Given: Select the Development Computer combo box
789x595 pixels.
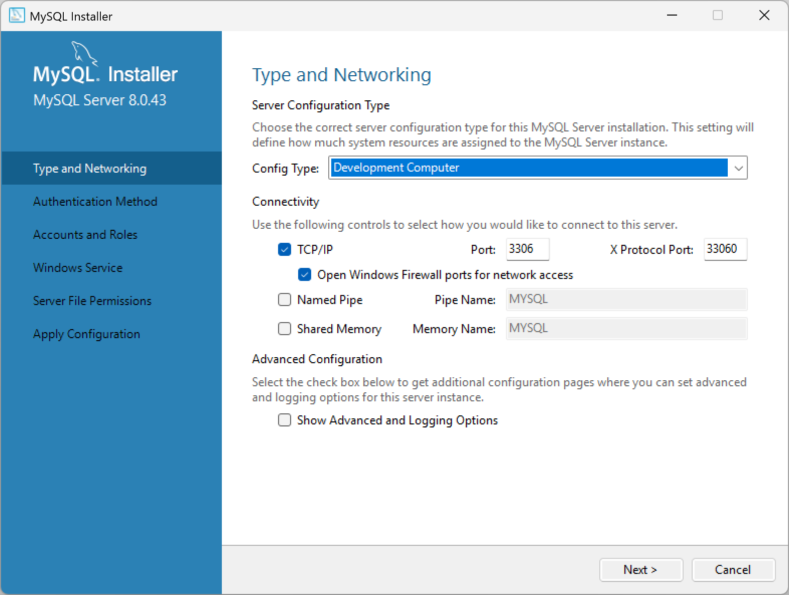Looking at the screenshot, I should (x=538, y=168).
